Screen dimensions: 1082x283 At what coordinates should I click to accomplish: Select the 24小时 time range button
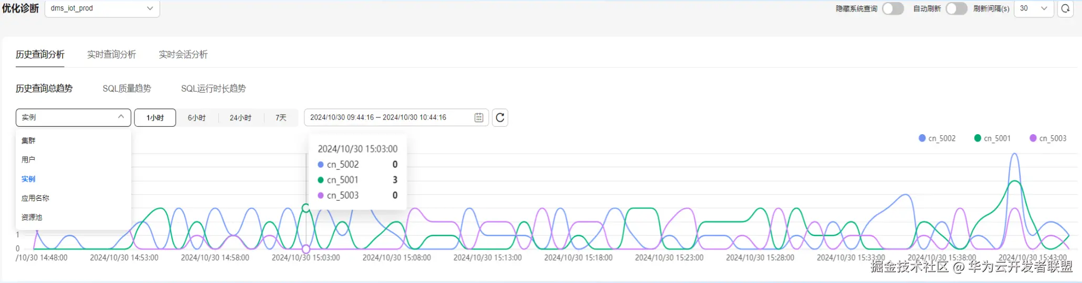240,118
